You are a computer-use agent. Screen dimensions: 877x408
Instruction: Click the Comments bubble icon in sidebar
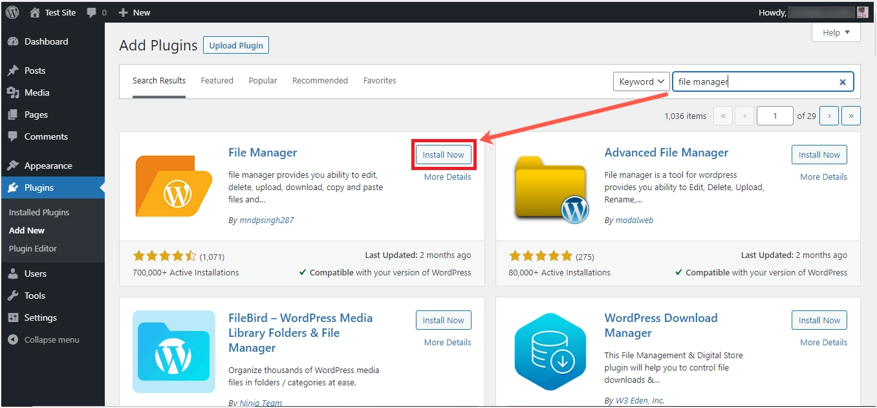(13, 136)
